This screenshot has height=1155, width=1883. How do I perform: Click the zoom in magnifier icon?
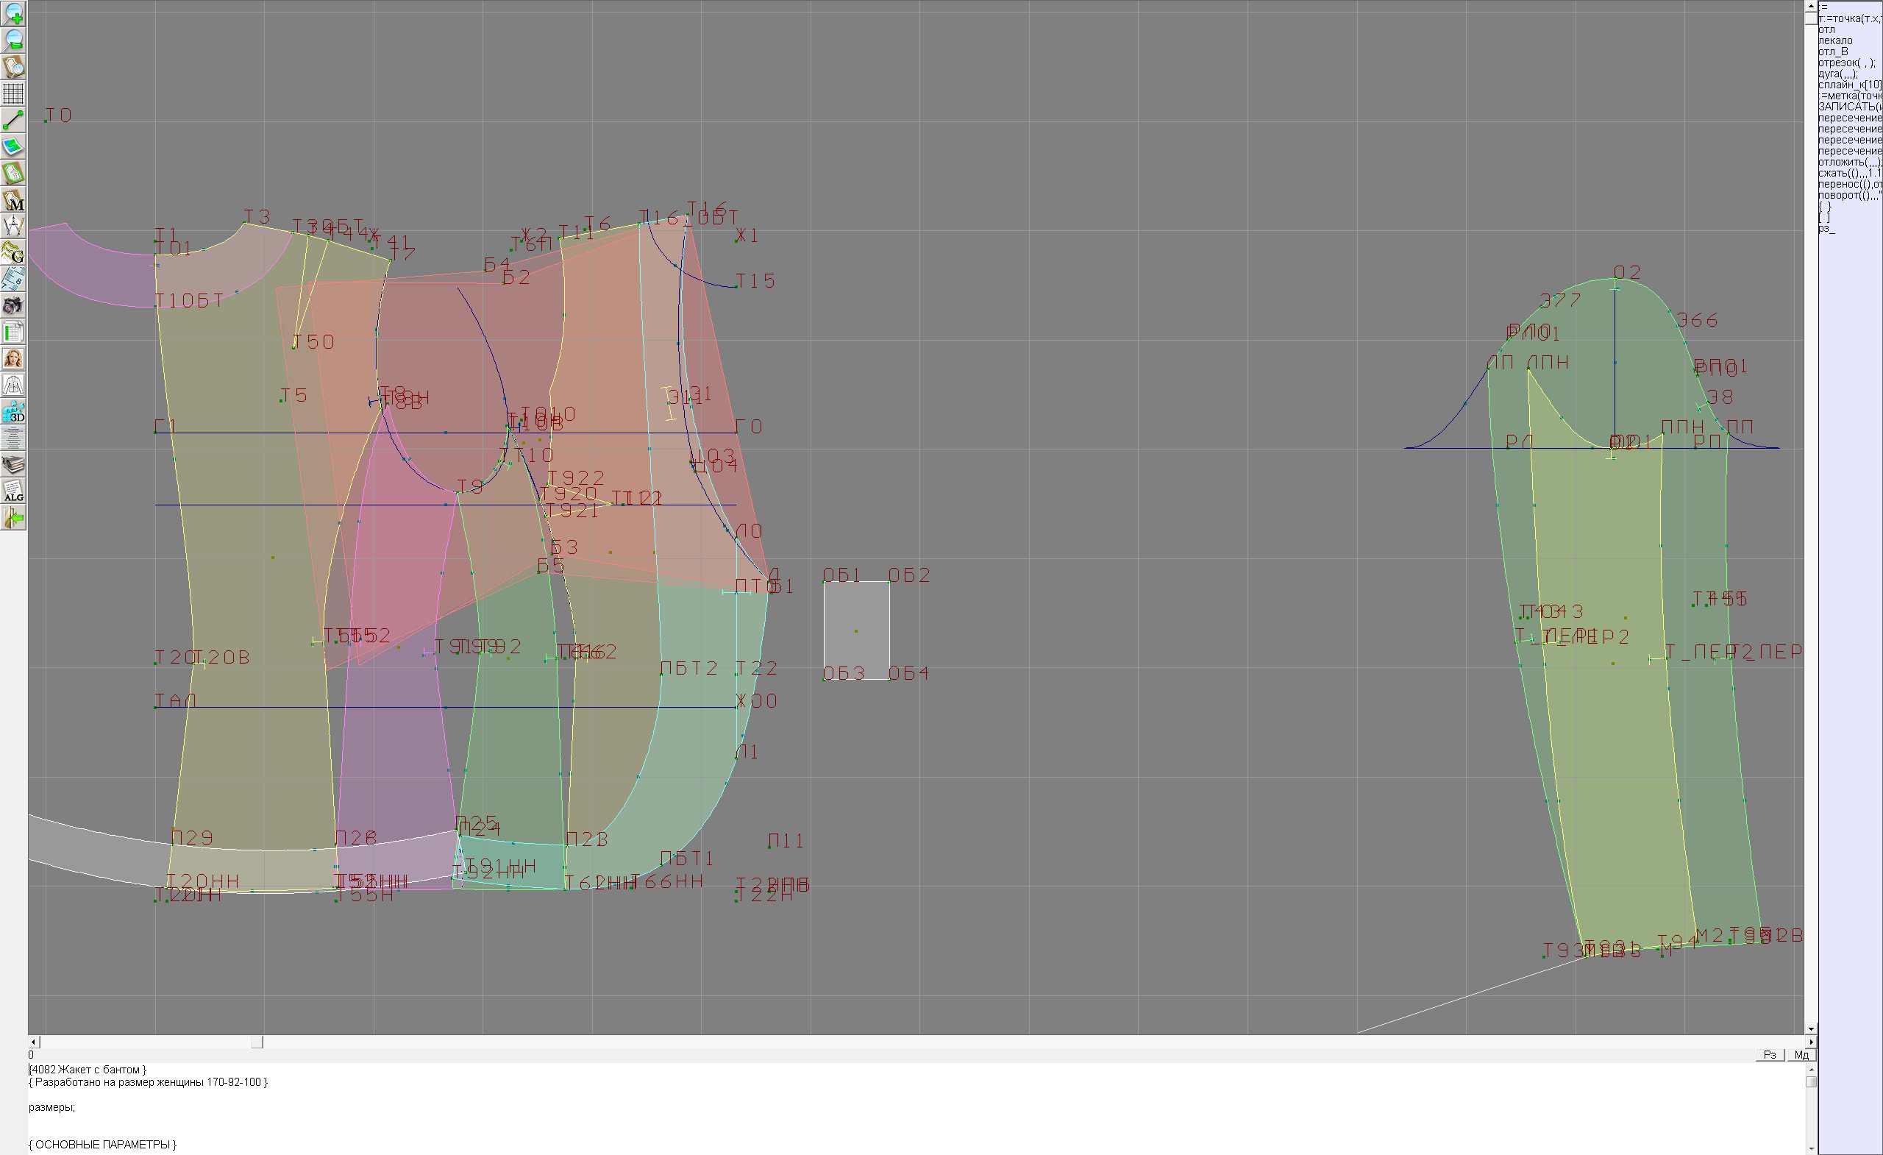(14, 13)
